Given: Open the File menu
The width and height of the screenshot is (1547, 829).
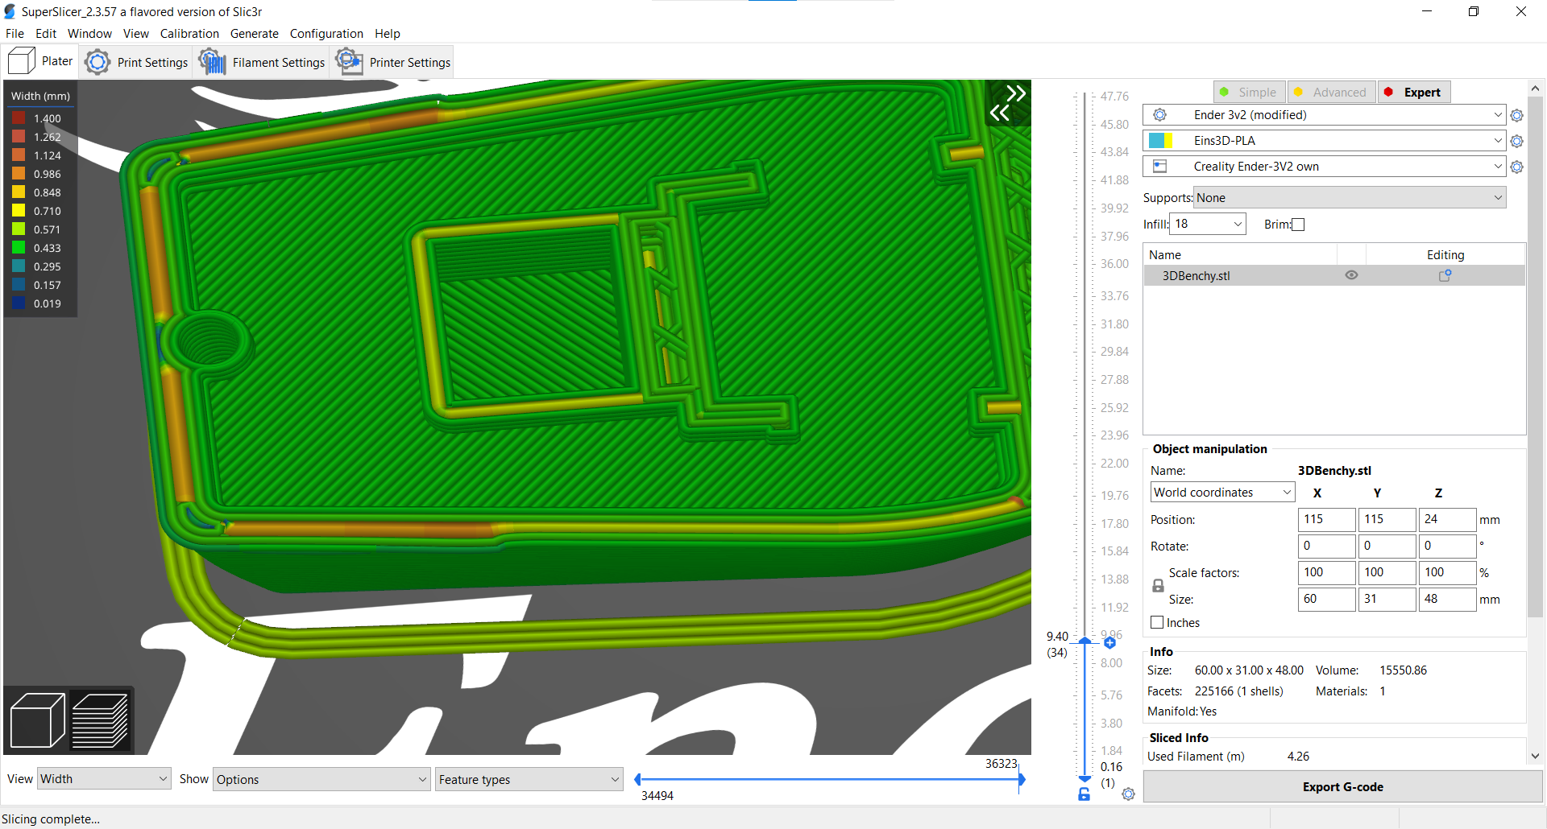Looking at the screenshot, I should tap(15, 34).
